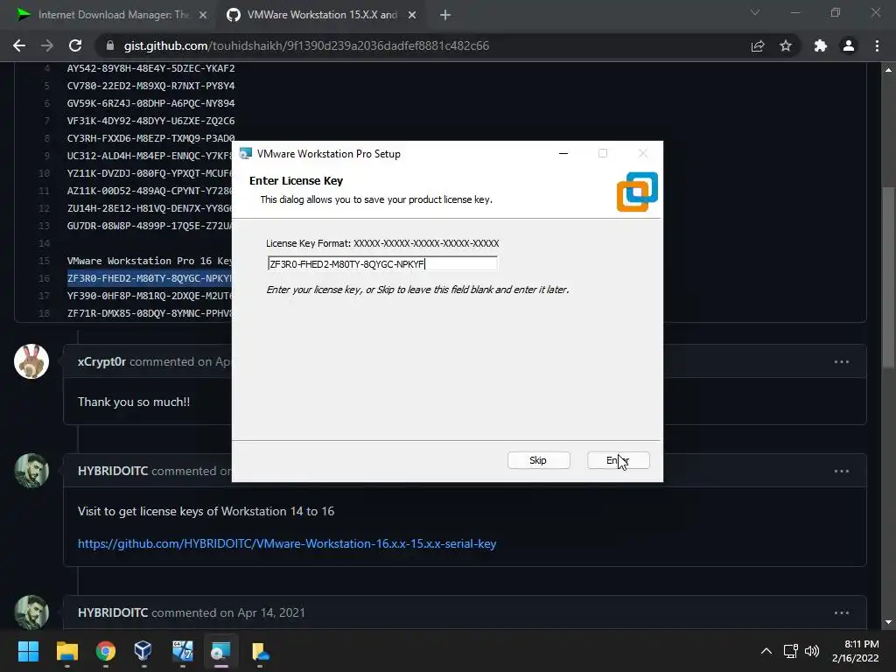Click 'VMware Workstation Pro 16' heading line

tap(149, 261)
